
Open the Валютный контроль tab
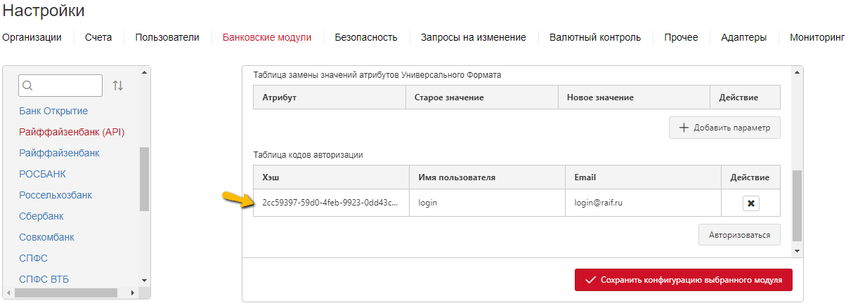tap(595, 37)
